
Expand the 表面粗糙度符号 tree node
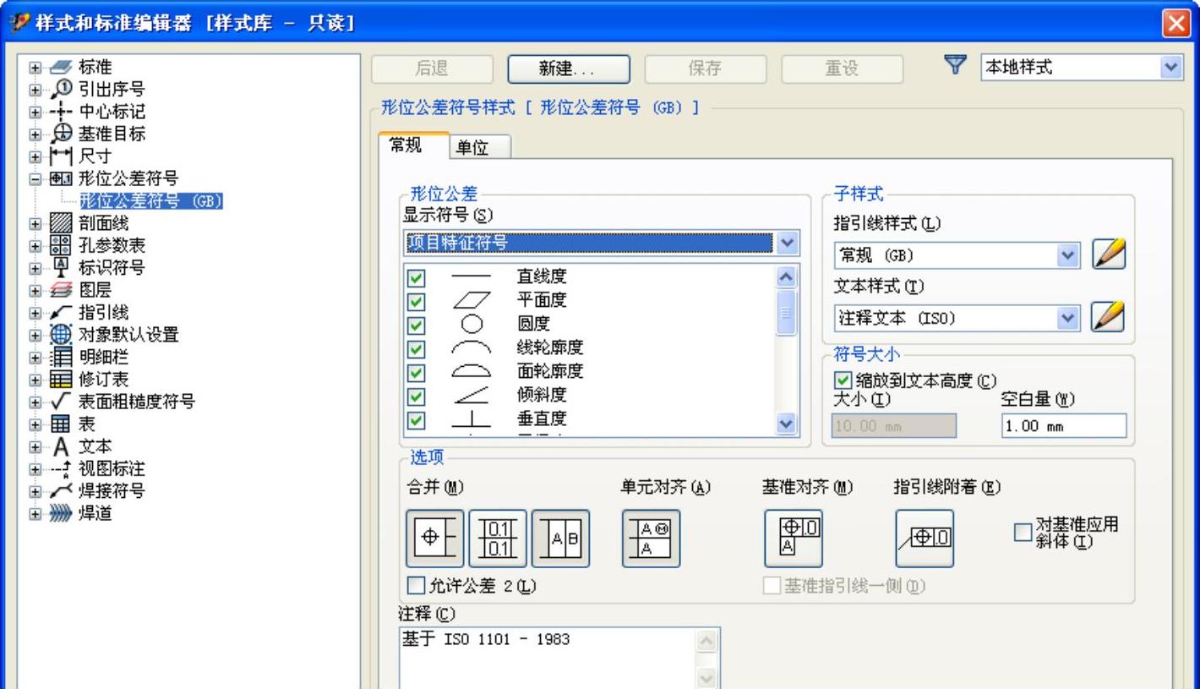point(34,402)
